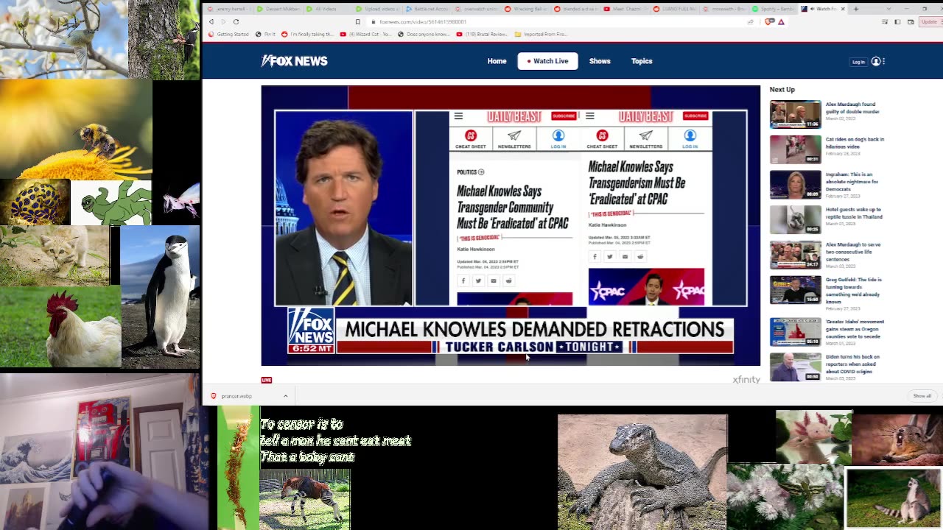Reload the page with refresh icon
The image size is (943, 530).
[x=236, y=22]
